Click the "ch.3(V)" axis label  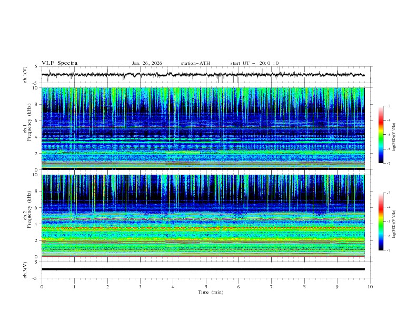pyautogui.click(x=25, y=270)
